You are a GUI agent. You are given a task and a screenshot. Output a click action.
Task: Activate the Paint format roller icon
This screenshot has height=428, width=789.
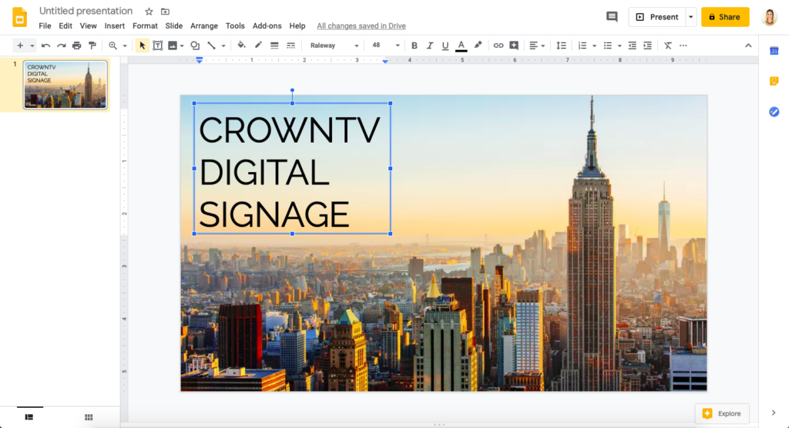point(92,45)
